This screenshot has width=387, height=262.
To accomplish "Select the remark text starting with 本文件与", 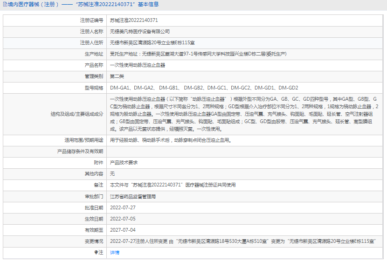I will tap(173, 185).
